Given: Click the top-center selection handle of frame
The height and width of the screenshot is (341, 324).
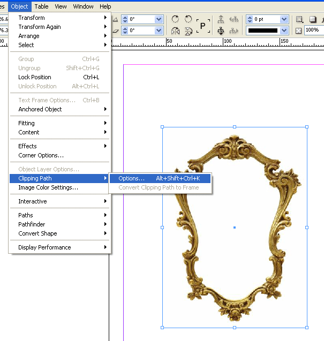Looking at the screenshot, I should 235,127.
